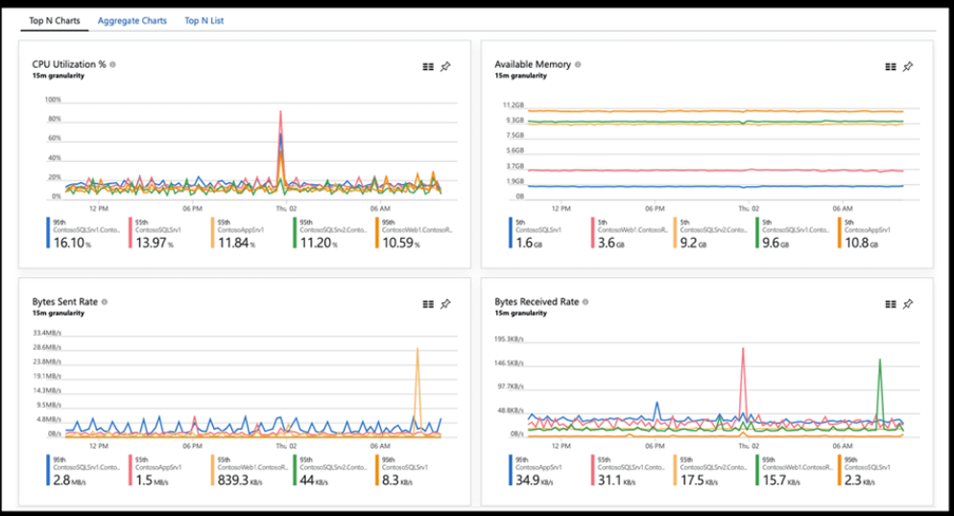This screenshot has height=516, width=954.
Task: Click the 100% axis label on CPU chart
Action: [53, 100]
